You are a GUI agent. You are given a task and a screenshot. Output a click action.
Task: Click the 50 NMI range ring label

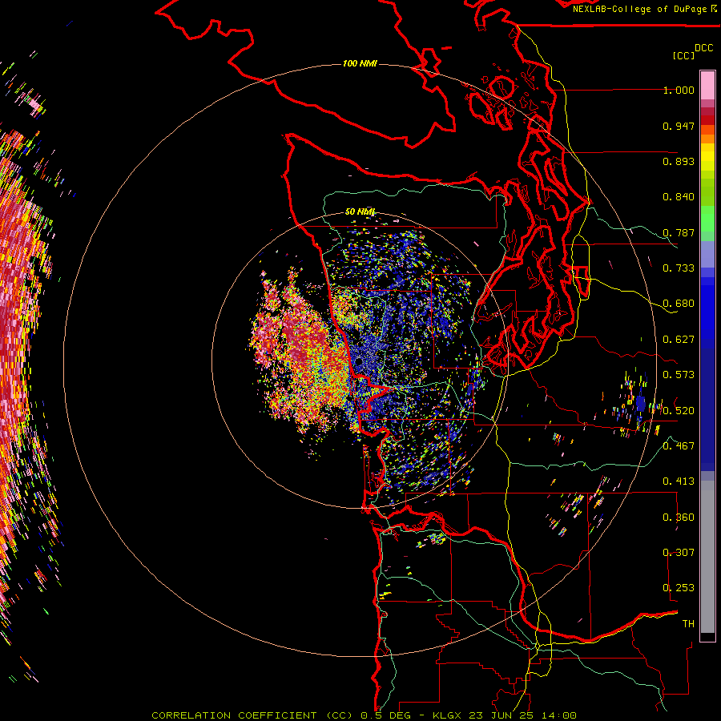point(360,211)
